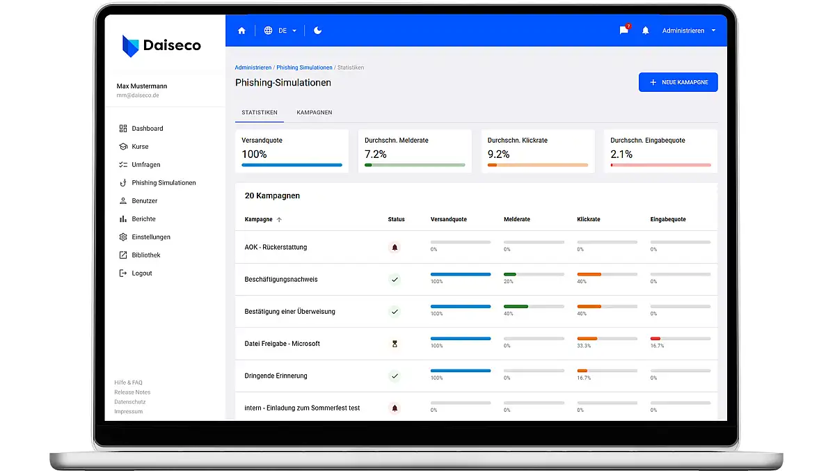835x471 pixels.
Task: Open the Administrieren dropdown menu
Action: pyautogui.click(x=688, y=31)
